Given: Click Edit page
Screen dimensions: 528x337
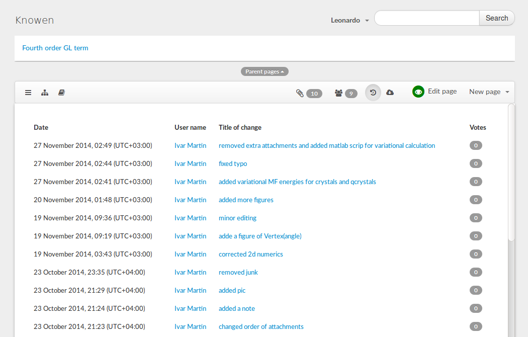Looking at the screenshot, I should (x=442, y=92).
